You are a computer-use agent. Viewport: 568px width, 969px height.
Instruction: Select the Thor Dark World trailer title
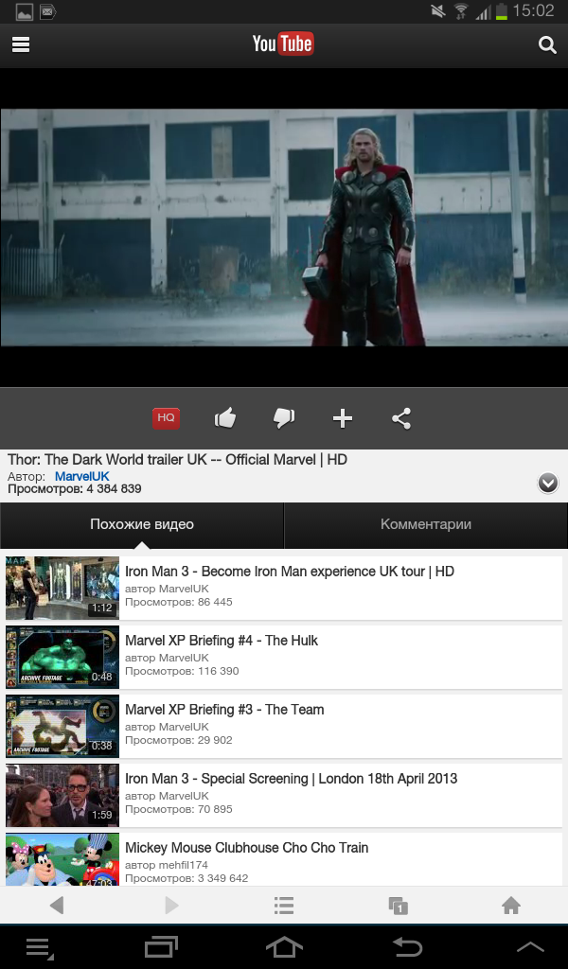177,460
